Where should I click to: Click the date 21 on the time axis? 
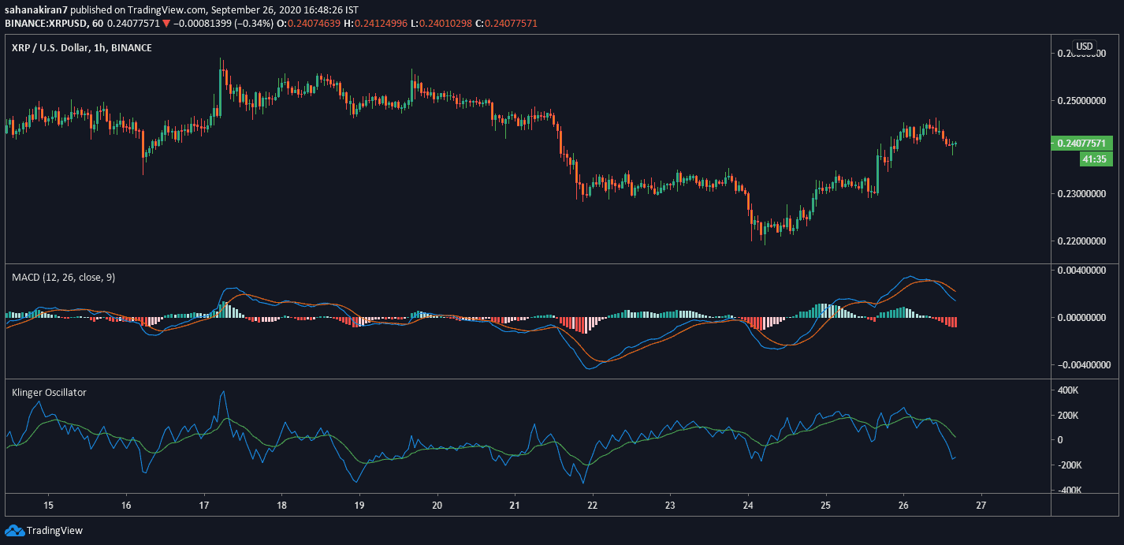pos(515,505)
